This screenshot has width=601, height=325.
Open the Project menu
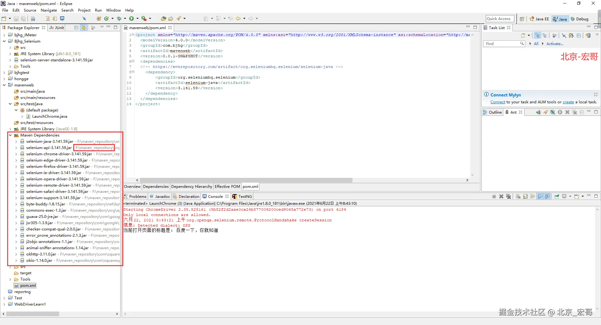click(x=84, y=10)
